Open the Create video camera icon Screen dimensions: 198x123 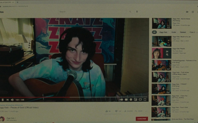point(187,12)
